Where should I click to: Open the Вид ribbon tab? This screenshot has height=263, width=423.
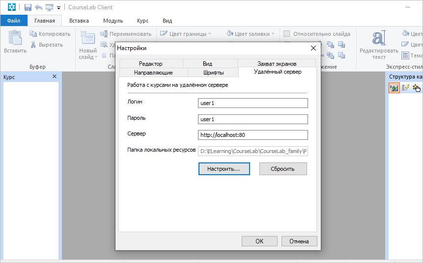[167, 21]
